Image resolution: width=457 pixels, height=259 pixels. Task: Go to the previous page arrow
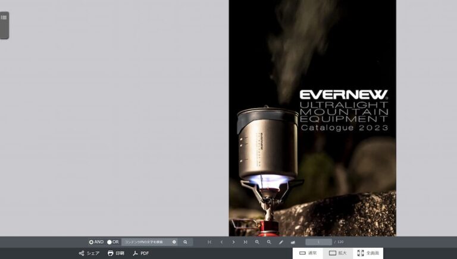(x=221, y=242)
